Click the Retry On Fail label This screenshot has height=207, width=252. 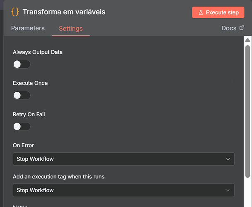29,114
